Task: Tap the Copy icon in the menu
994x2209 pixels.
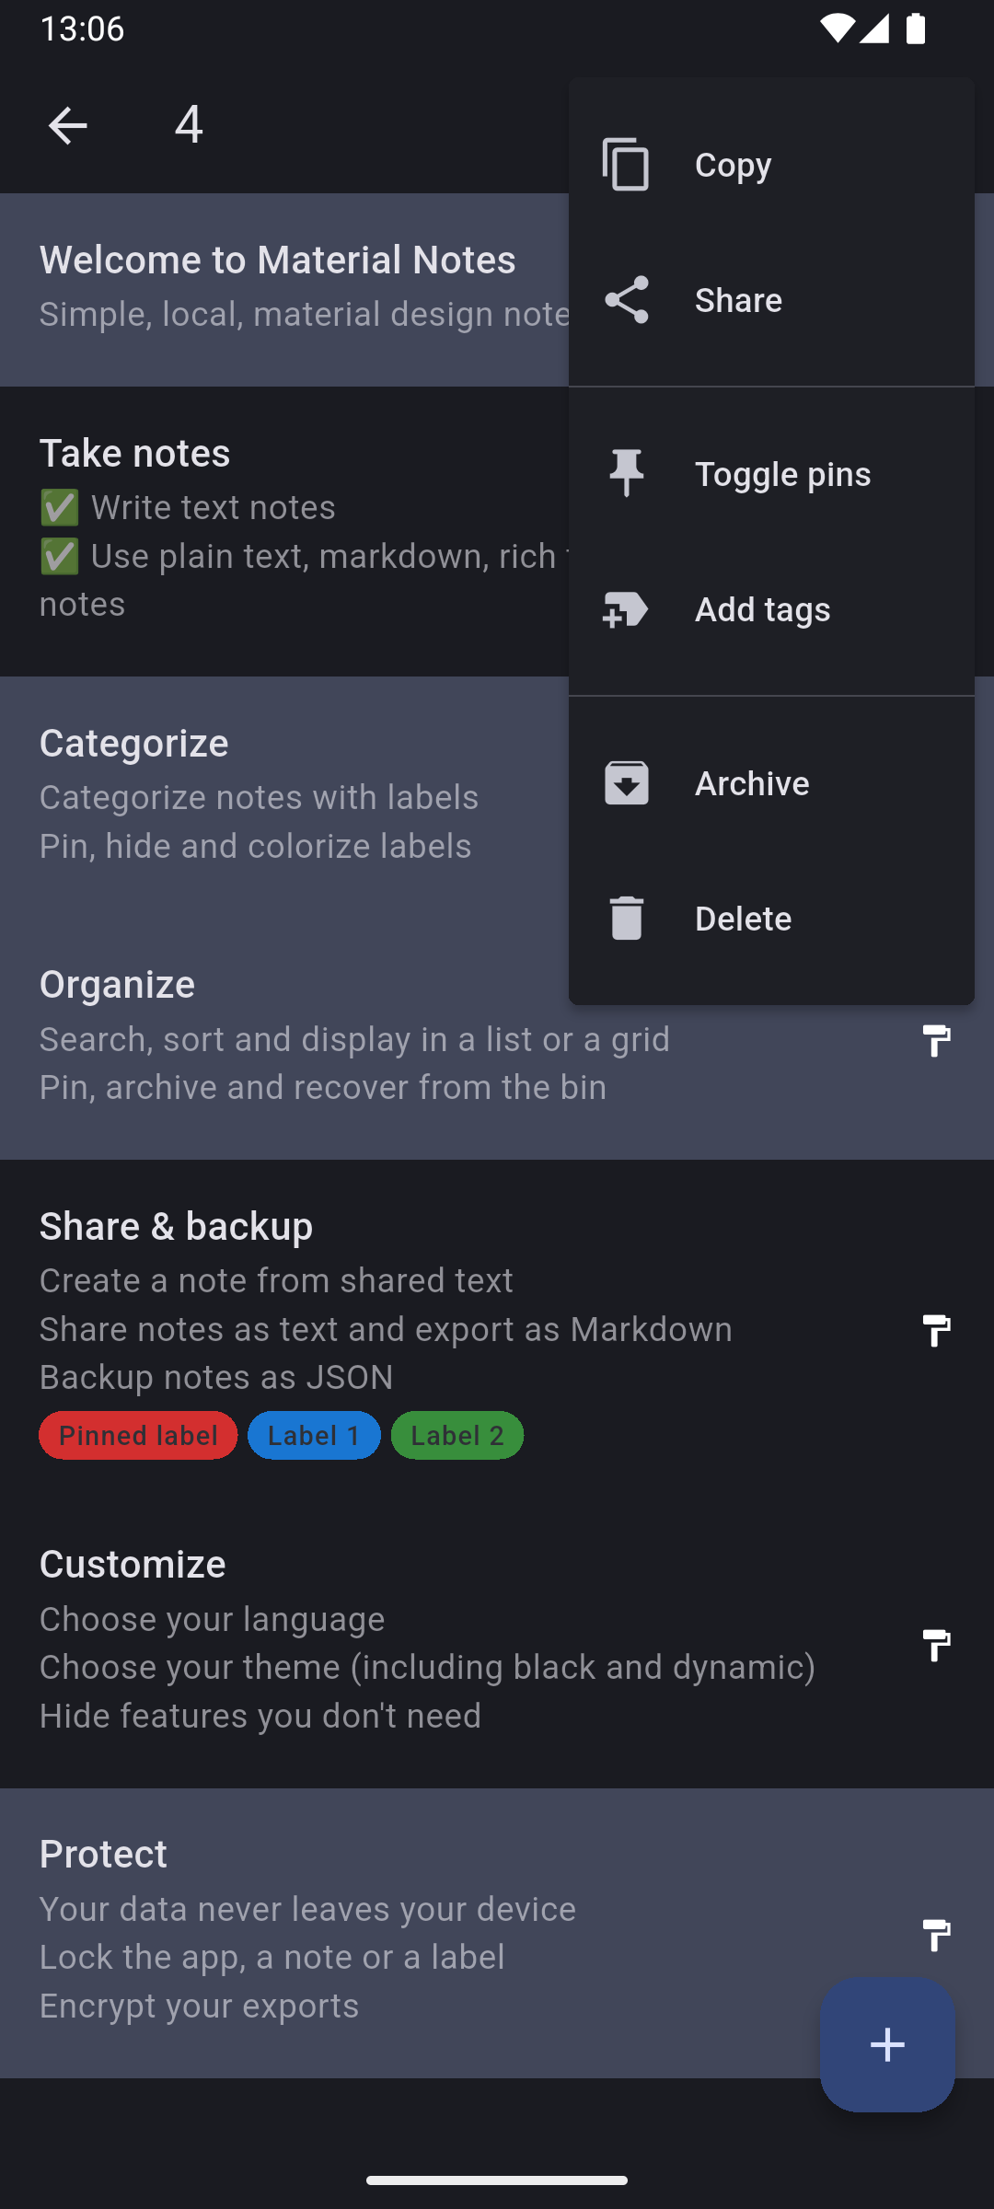Action: [626, 165]
